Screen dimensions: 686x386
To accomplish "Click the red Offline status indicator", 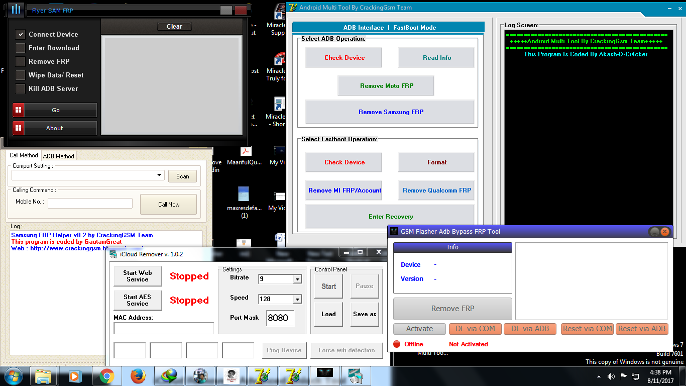I will [397, 344].
